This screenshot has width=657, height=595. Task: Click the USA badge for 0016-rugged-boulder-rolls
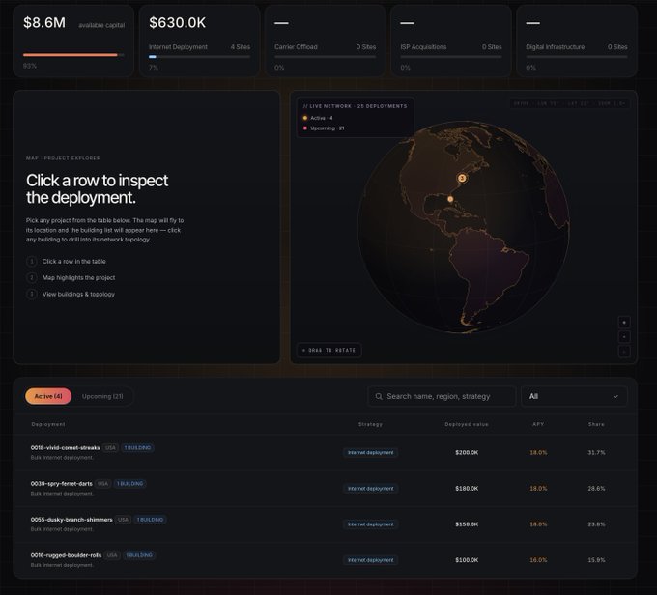[112, 555]
